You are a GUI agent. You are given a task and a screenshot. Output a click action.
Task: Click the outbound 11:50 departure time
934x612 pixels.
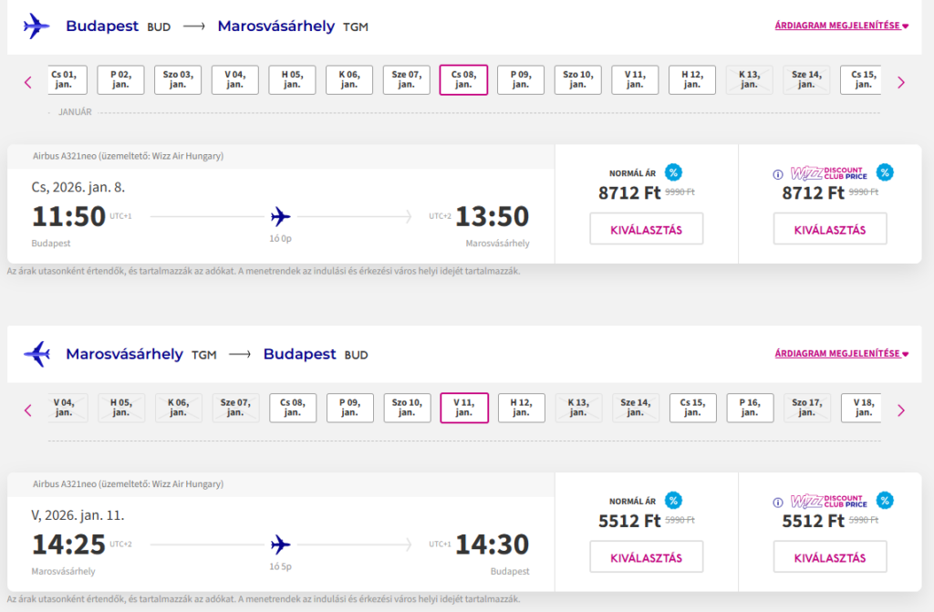pos(69,217)
